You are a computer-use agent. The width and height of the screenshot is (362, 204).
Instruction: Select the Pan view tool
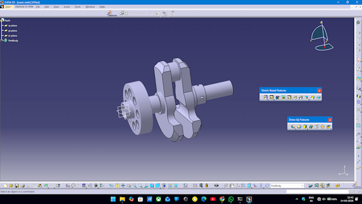123,186
